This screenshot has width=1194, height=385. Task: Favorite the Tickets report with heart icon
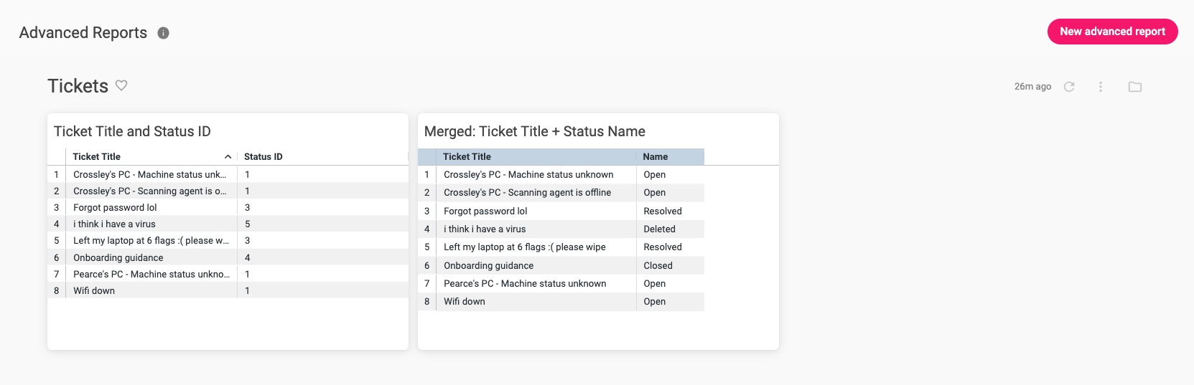pyautogui.click(x=121, y=85)
